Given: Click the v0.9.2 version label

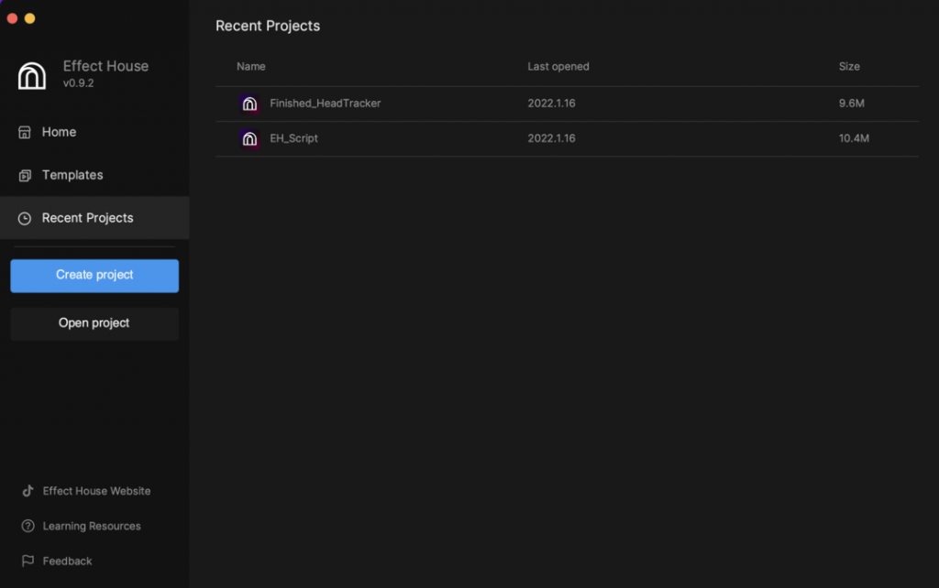Looking at the screenshot, I should [x=79, y=83].
